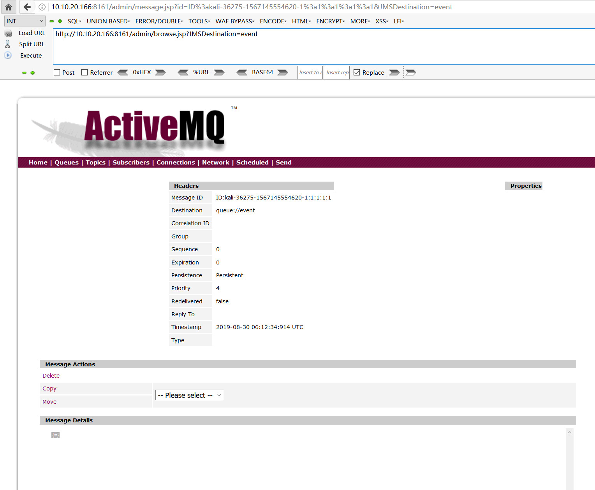595x490 pixels.
Task: Click the Split URL icon
Action: pyautogui.click(x=7, y=44)
